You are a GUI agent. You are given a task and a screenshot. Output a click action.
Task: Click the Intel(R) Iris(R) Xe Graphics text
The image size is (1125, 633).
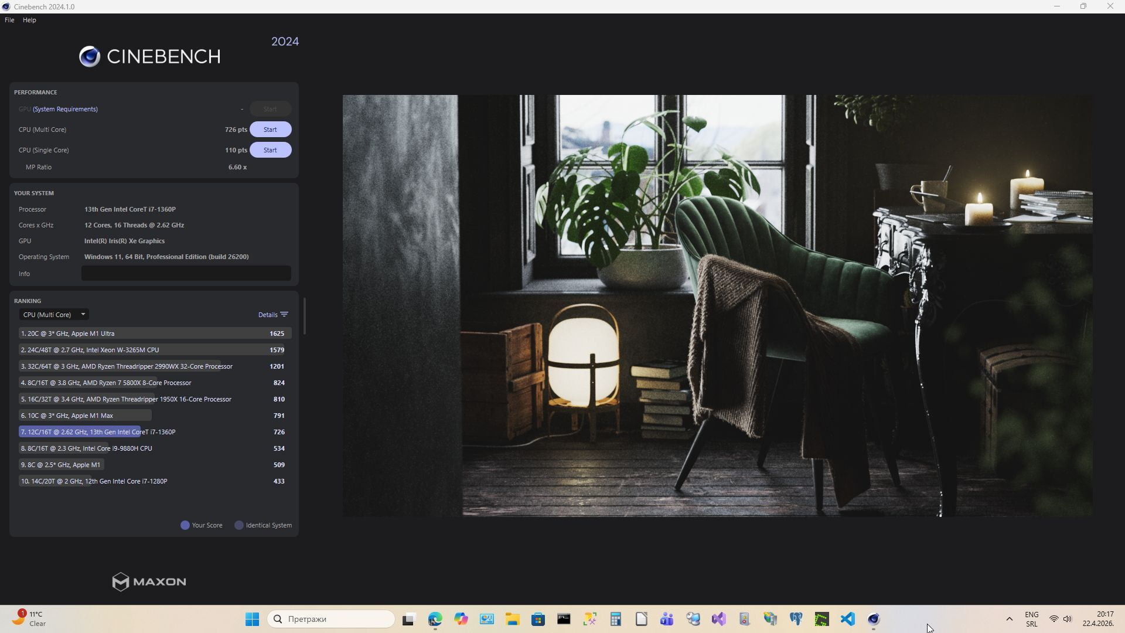[x=124, y=241]
